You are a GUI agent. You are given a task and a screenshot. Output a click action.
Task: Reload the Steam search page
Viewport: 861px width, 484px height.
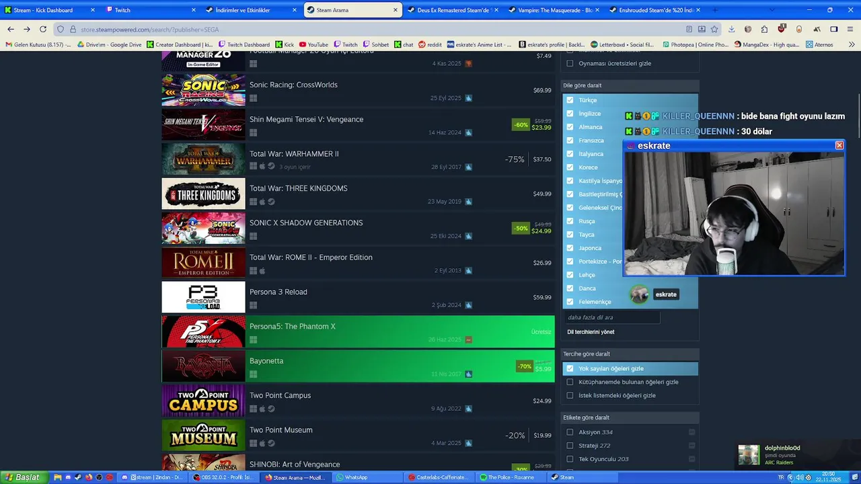[x=43, y=29]
